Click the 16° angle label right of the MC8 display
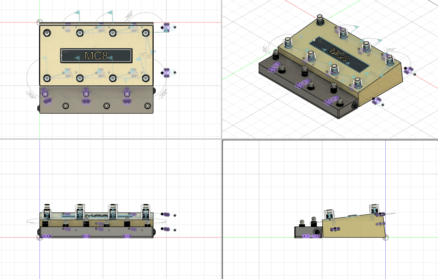The width and height of the screenshot is (438, 279). click(x=142, y=55)
